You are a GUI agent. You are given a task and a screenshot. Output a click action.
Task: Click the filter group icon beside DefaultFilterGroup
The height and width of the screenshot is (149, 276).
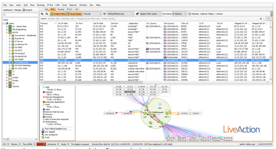[104, 14]
